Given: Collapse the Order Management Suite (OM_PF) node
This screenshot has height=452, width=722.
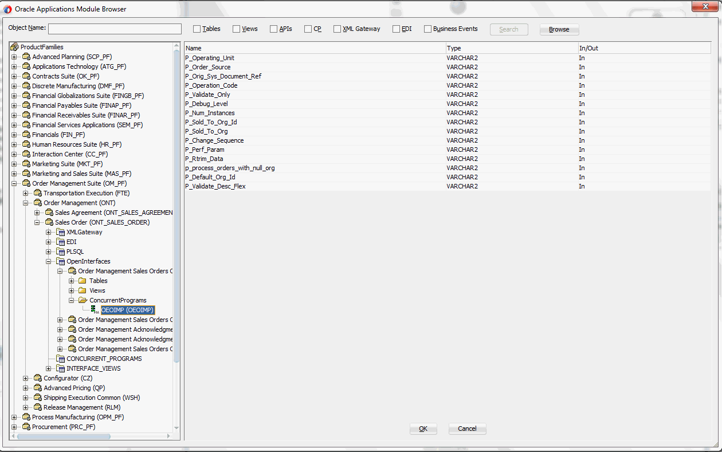Looking at the screenshot, I should (14, 183).
